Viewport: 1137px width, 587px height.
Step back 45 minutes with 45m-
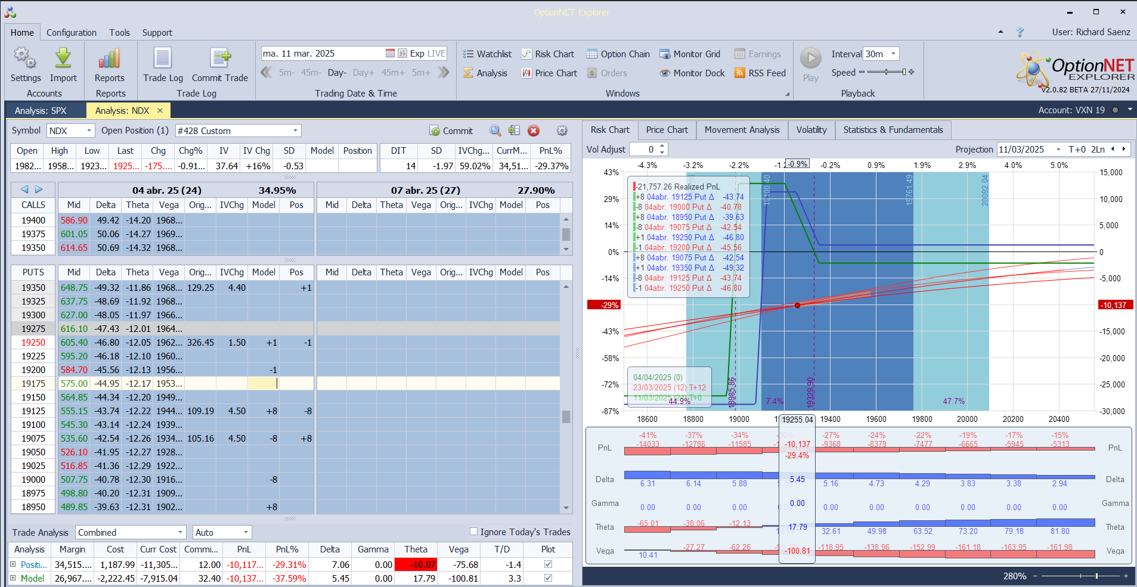[311, 73]
